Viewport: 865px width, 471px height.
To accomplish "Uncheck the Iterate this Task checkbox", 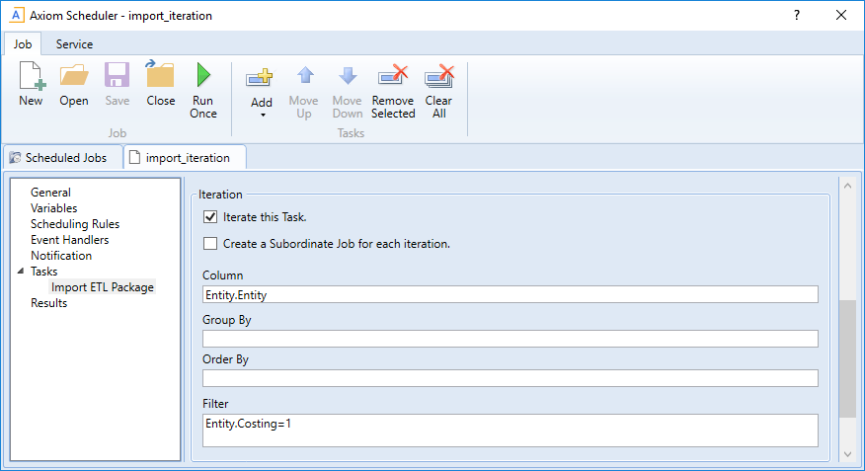I will 209,217.
